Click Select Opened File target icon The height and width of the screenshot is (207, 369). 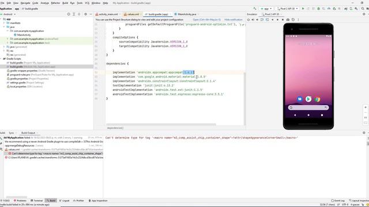tap(69, 14)
